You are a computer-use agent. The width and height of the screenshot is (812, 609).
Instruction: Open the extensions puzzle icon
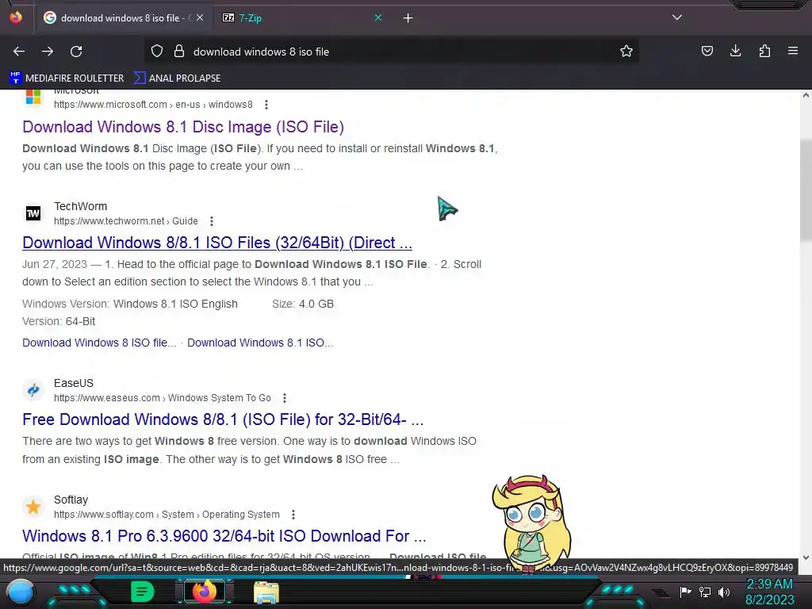point(764,51)
